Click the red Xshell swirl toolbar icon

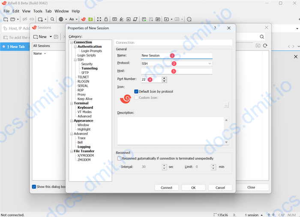(83, 19)
